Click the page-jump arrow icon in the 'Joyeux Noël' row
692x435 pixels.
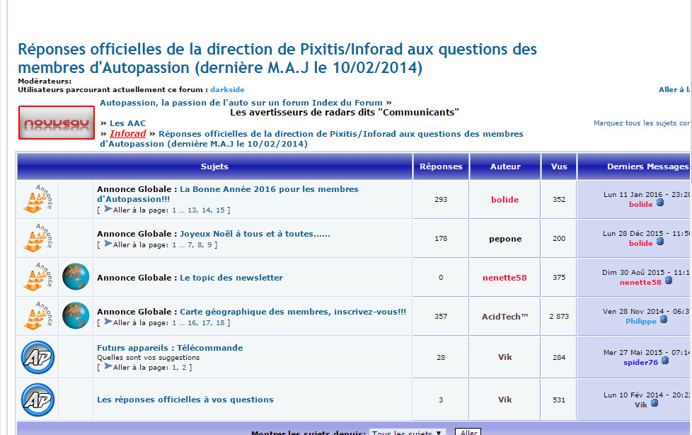[108, 244]
